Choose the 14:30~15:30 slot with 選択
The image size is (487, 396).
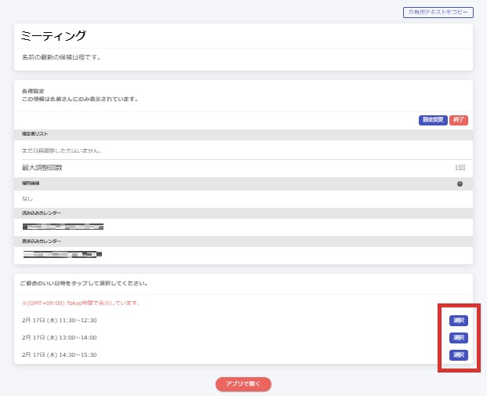pyautogui.click(x=459, y=354)
